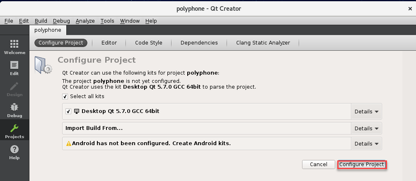Expand Details for Desktop Qt 5.7.0 kit
The image size is (416, 181).
(x=366, y=112)
